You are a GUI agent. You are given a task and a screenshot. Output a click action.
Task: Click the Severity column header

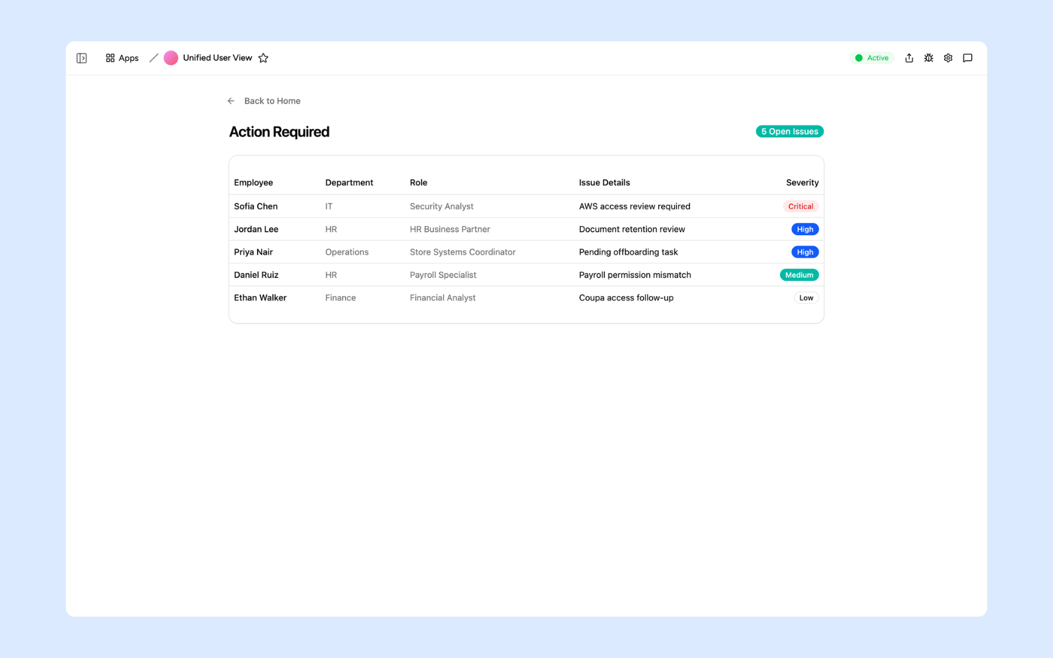coord(803,183)
